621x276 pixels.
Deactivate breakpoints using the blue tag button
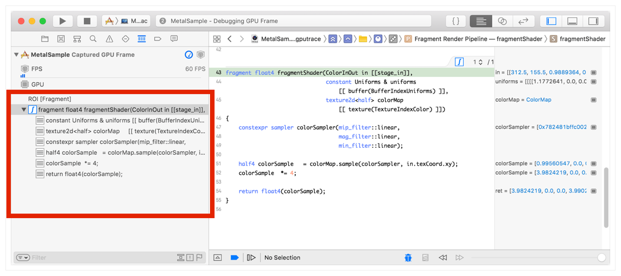[235, 258]
